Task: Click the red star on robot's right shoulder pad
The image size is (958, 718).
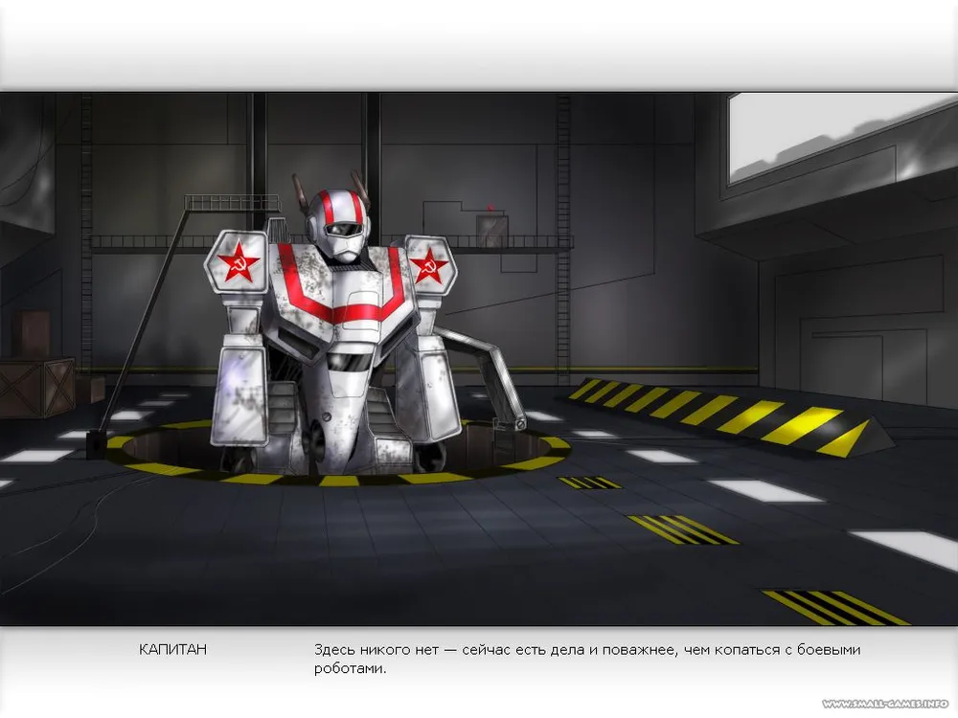Action: tap(430, 262)
